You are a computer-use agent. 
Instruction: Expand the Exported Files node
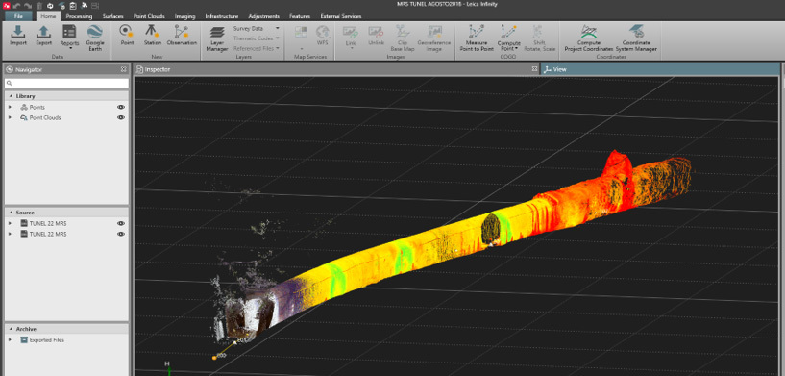10,339
